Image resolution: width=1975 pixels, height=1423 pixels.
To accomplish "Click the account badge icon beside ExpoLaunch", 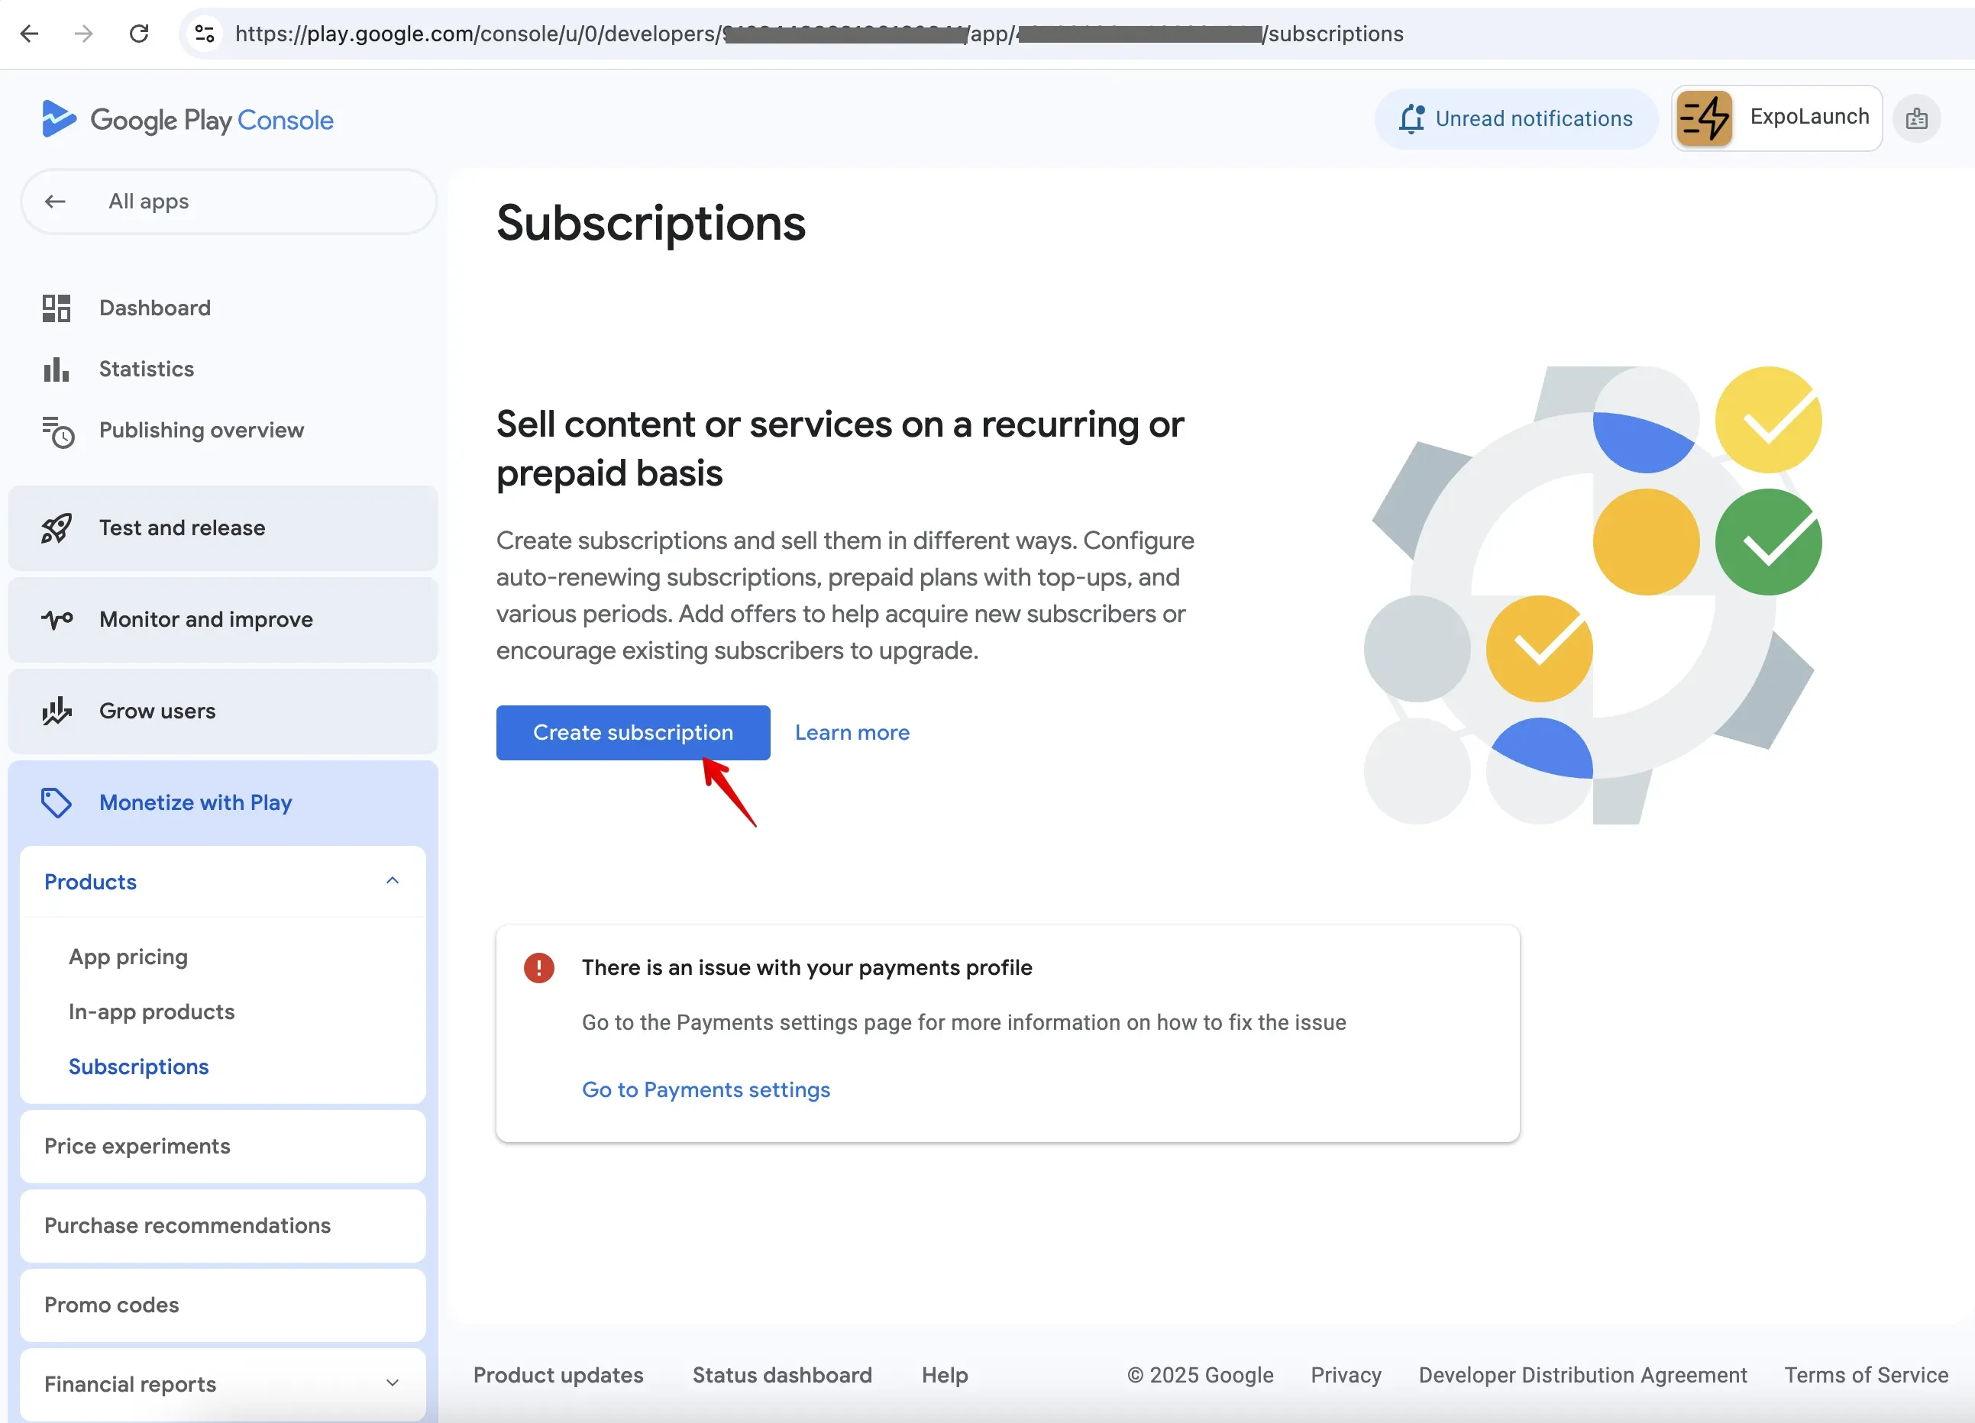I will [1915, 118].
